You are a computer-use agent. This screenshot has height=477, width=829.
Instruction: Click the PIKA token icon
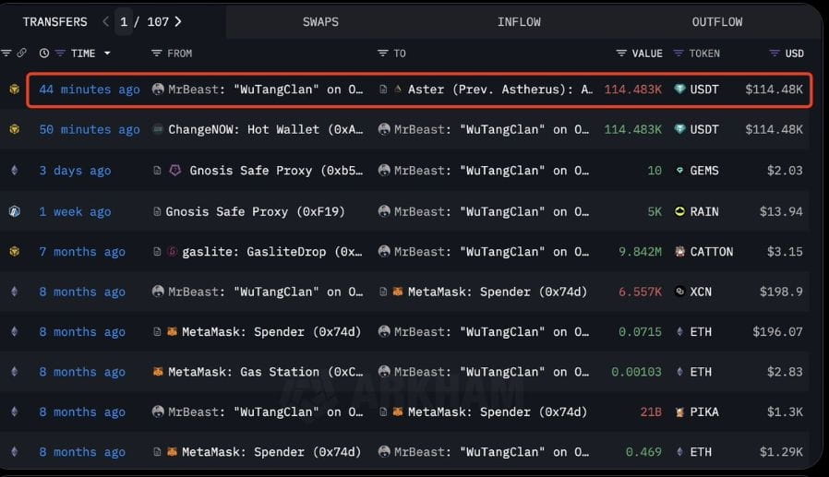pyautogui.click(x=679, y=412)
